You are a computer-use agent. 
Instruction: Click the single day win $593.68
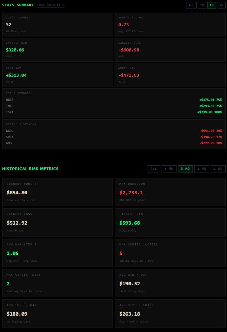coord(130,223)
